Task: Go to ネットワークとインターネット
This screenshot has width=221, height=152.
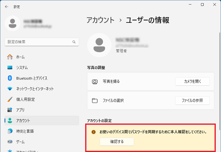Action: [x=42, y=89]
